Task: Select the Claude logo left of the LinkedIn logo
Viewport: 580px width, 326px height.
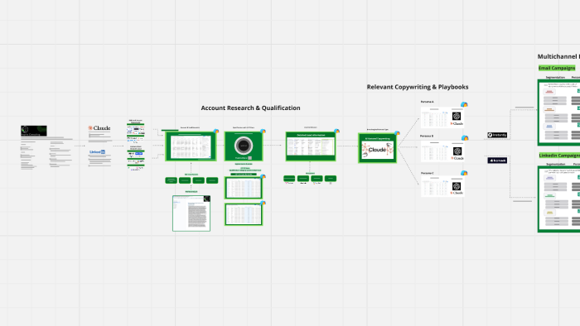Action: 99,127
